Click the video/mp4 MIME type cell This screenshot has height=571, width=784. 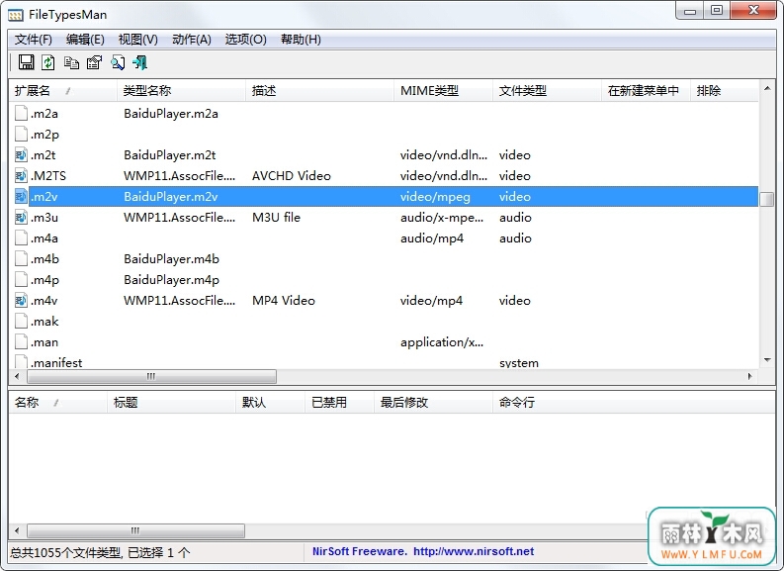(x=431, y=300)
